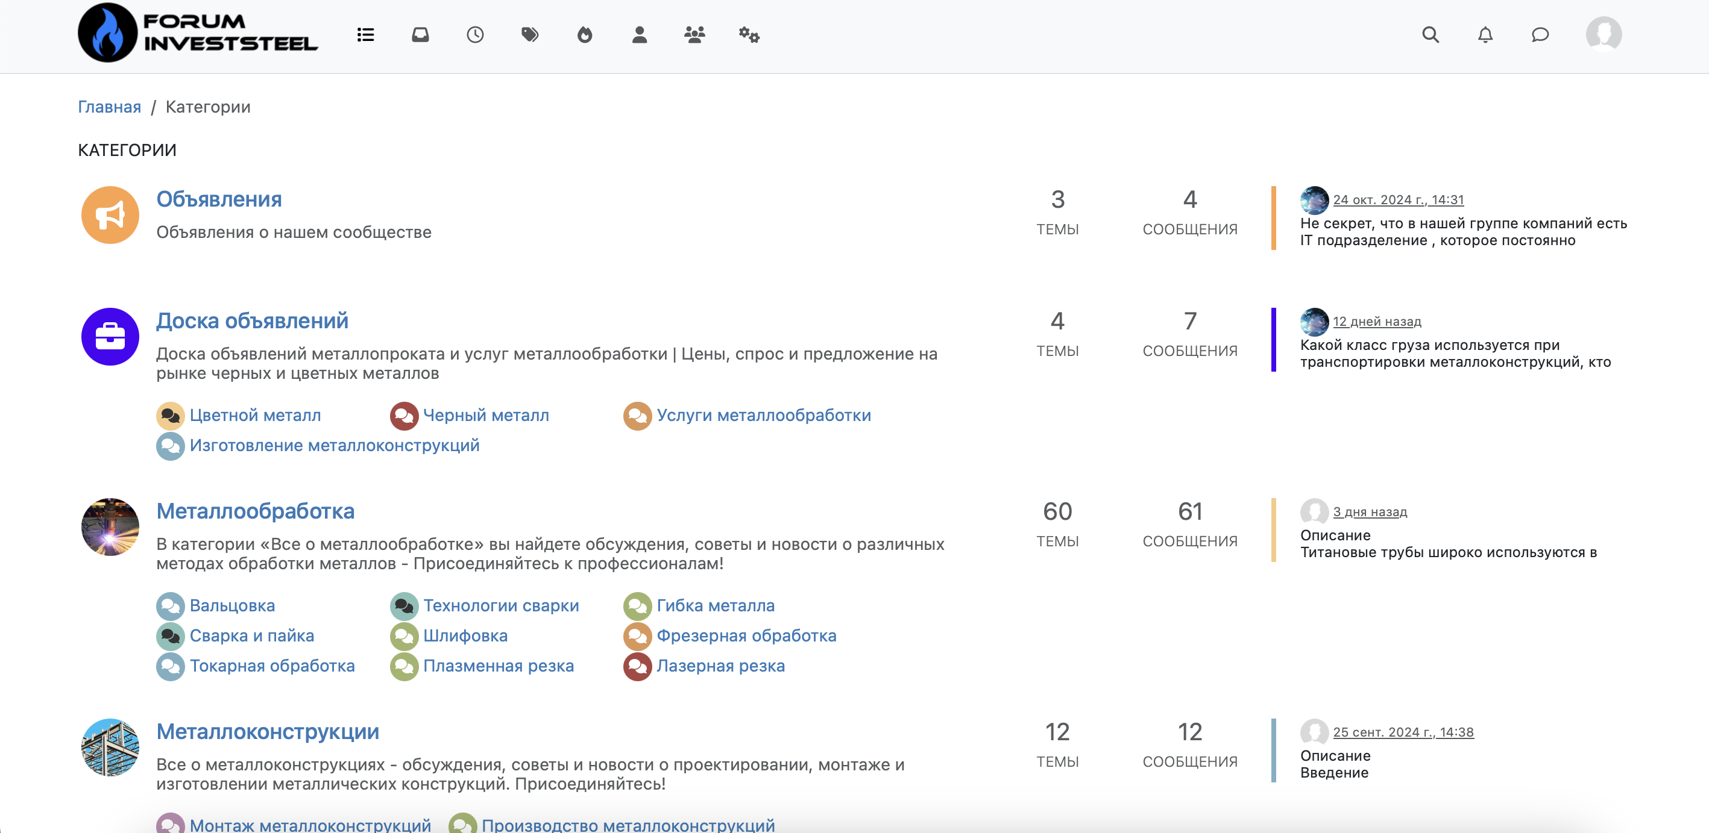Click the Черный металл subcategory icon
Screen dimensions: 1709x833
coord(404,416)
